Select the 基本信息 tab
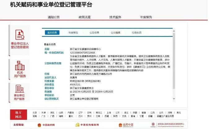This screenshot has width=209, height=129. coord(52,32)
